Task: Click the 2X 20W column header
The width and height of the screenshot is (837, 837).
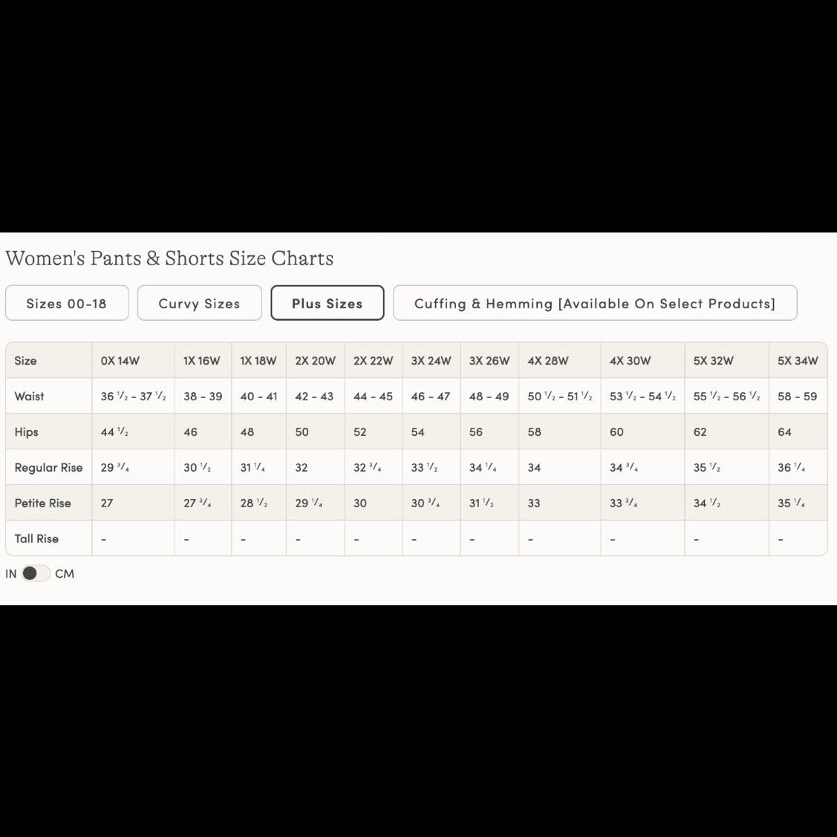Action: coord(316,361)
